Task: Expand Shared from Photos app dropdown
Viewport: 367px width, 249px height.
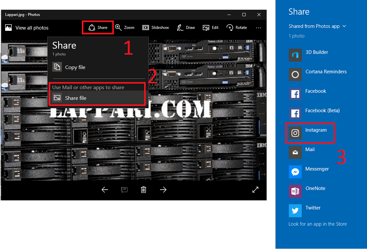Action: pyautogui.click(x=317, y=26)
